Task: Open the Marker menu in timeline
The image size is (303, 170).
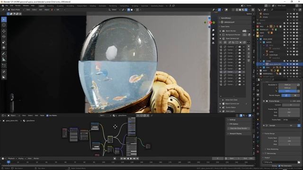Action: click(36, 159)
